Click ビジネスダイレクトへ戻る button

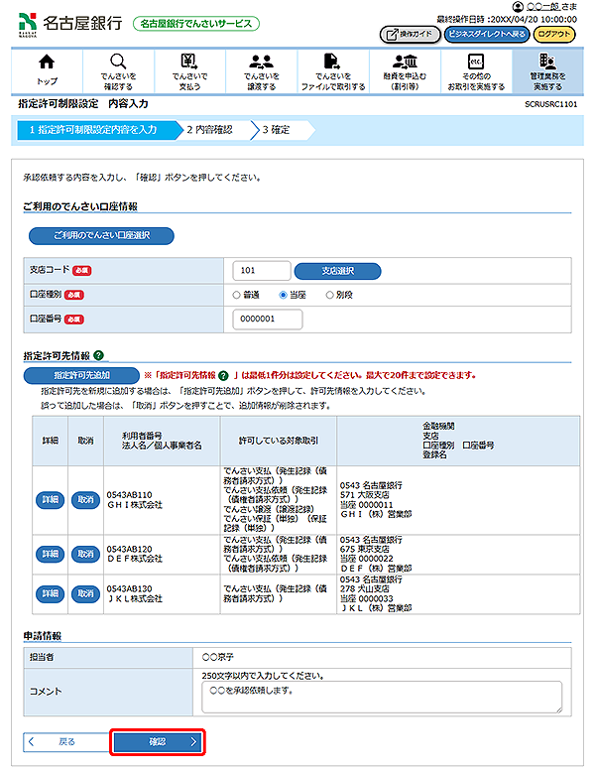coord(486,34)
